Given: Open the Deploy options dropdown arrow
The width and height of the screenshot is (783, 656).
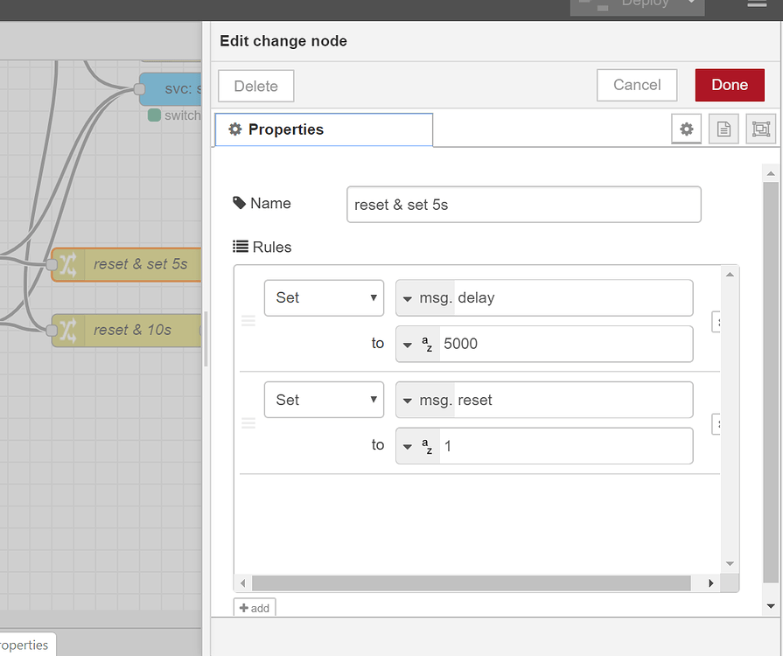Looking at the screenshot, I should (691, 3).
